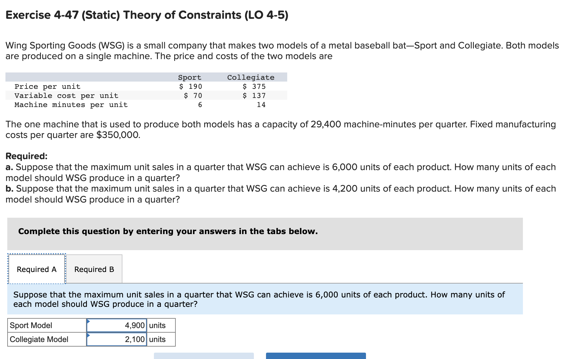Click the Sport column header in the table
This screenshot has height=359, width=572.
click(x=189, y=77)
